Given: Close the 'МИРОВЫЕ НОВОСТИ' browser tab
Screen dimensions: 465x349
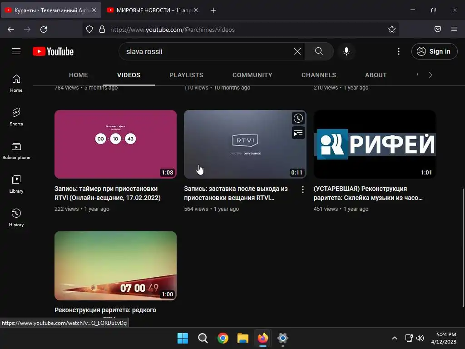Looking at the screenshot, I should (x=196, y=10).
